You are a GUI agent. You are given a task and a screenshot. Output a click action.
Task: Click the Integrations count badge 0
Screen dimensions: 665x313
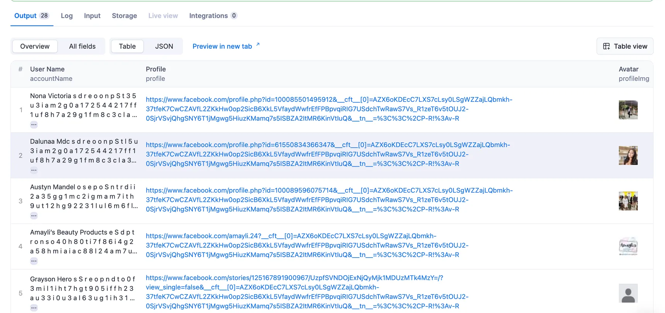[x=234, y=16]
